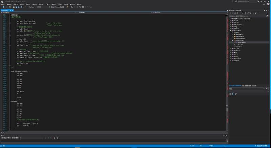271x148 pixels.
Task: Expand the mouse project node
Action: coord(230,55)
